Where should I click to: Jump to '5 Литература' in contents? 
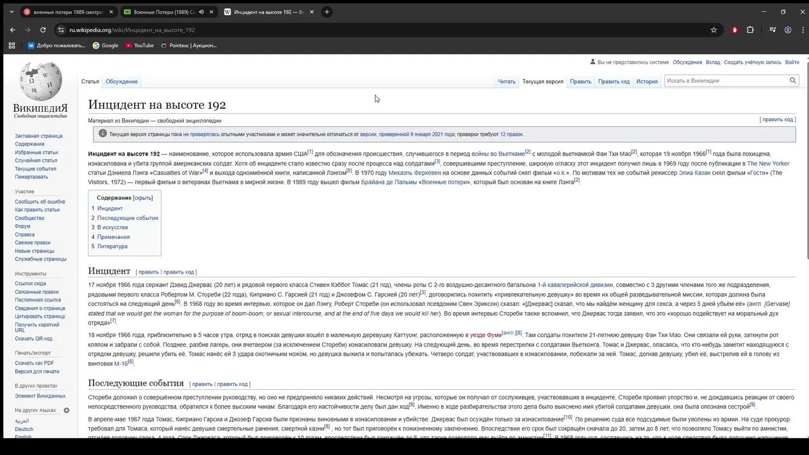109,246
